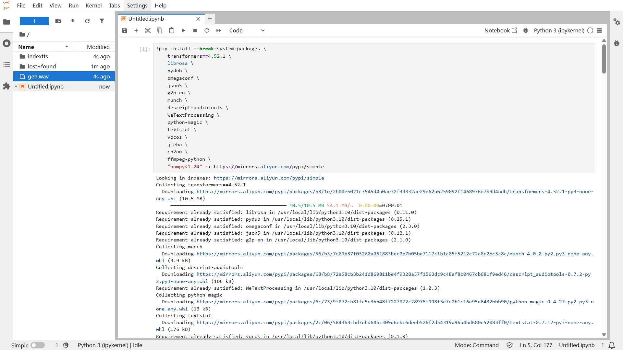Open the File menu

tap(21, 6)
